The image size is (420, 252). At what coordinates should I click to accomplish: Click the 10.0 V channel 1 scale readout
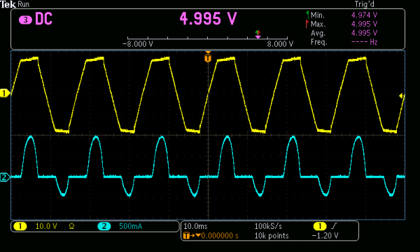[46, 226]
